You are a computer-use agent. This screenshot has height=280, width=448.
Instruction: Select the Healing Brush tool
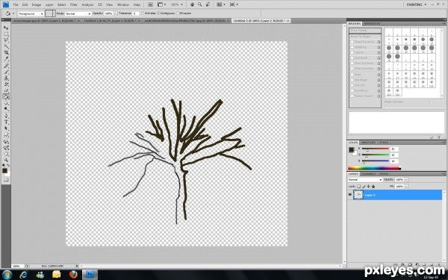click(6, 66)
